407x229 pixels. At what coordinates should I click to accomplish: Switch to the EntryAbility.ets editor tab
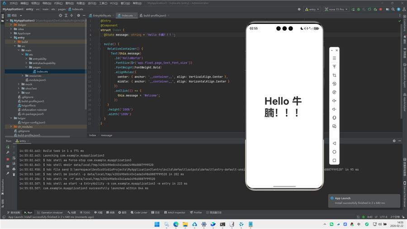point(102,15)
